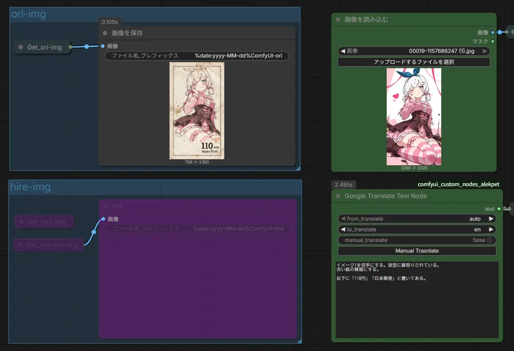The image size is (514, 351).
Task: Click the Get_ori-img node collapse dot
Action: (x=20, y=47)
